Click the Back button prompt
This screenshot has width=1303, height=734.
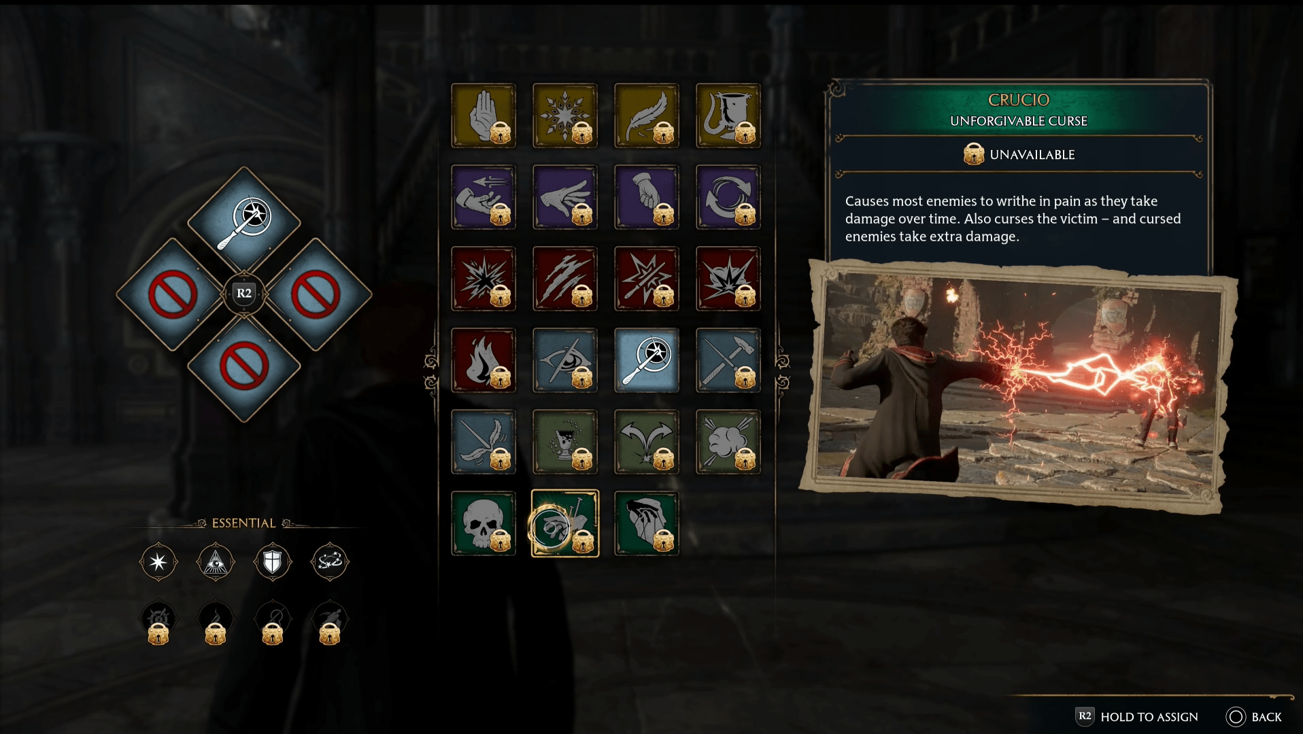1254,717
